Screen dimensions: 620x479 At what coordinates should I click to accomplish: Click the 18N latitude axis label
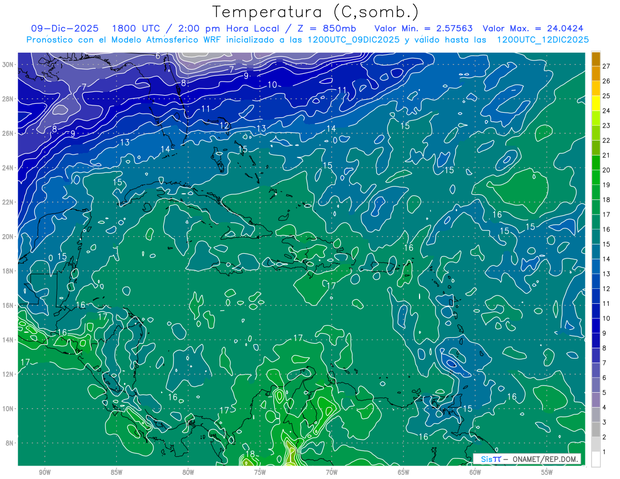coord(8,271)
